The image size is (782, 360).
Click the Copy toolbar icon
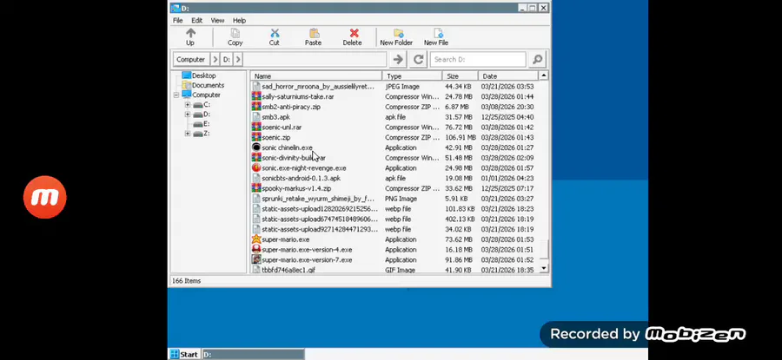click(x=235, y=33)
